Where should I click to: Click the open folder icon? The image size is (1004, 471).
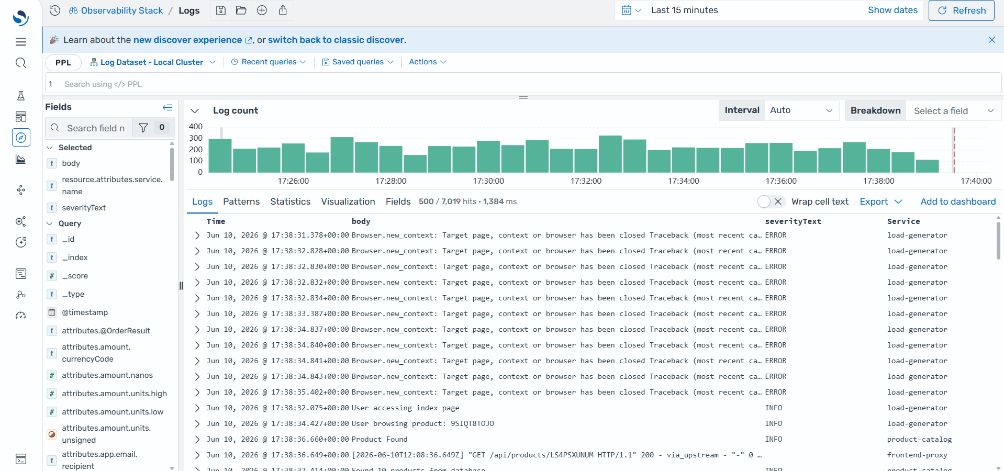pyautogui.click(x=241, y=10)
